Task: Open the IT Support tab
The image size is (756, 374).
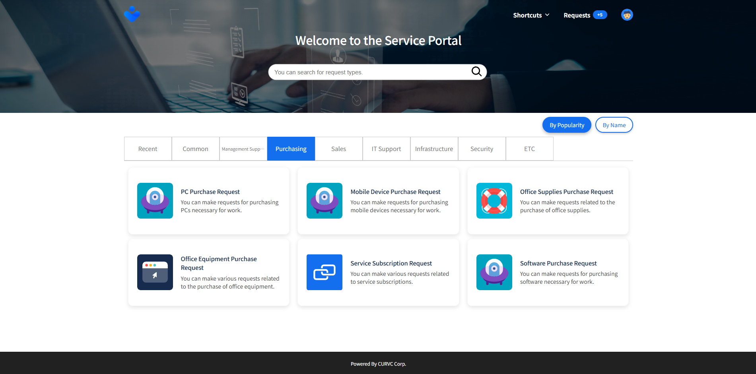Action: coord(387,149)
